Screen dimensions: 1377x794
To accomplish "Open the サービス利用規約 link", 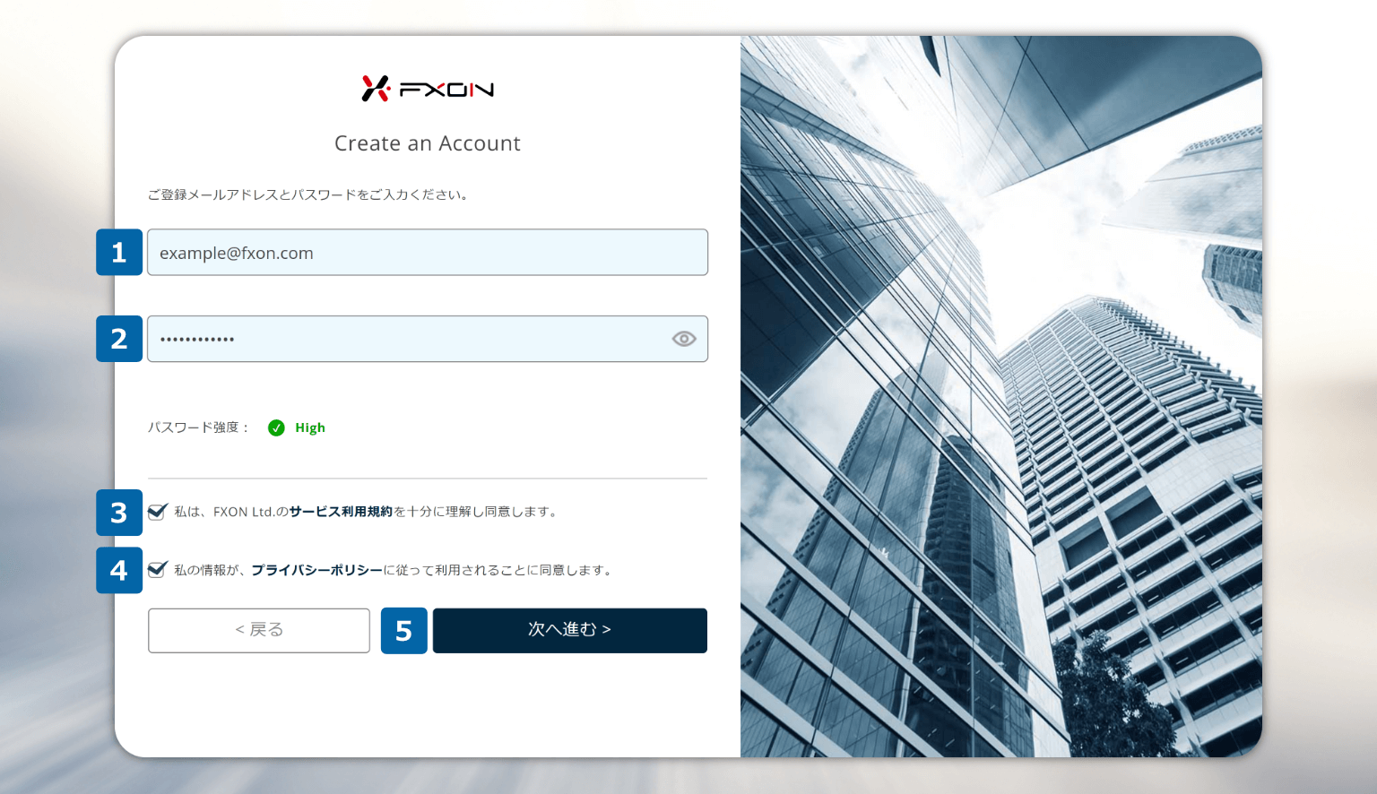I will 342,512.
